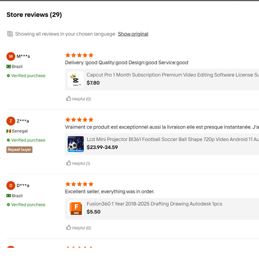Click Senegal flag icon under Z***a
Screen dimensions: 259x259
9,131
